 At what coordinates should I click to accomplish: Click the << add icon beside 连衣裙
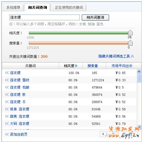coord(7,73)
